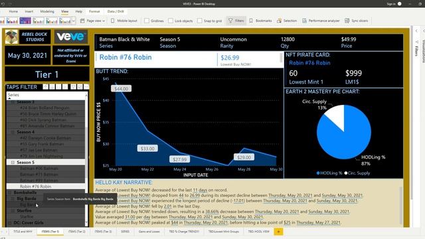This screenshot has width=425, height=239.
Task: Collapse the Bombshells tree node
Action: [9, 193]
